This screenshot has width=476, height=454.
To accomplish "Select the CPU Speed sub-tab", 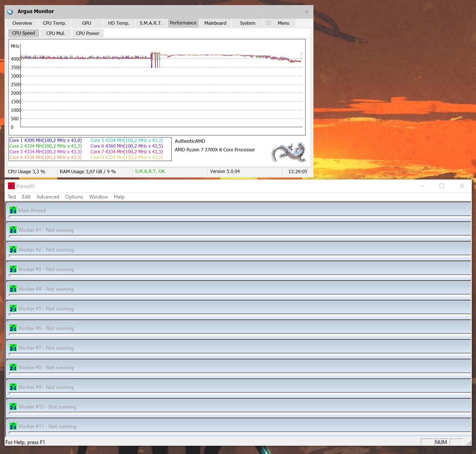I will (24, 33).
